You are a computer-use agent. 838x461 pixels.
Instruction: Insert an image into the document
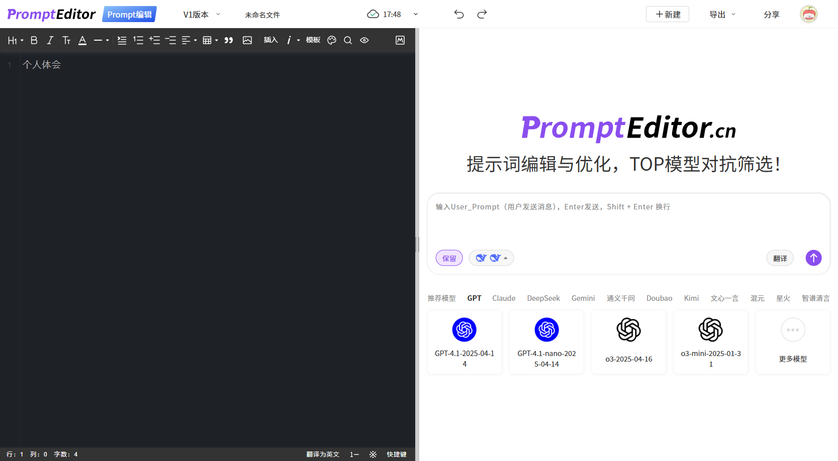(x=247, y=40)
